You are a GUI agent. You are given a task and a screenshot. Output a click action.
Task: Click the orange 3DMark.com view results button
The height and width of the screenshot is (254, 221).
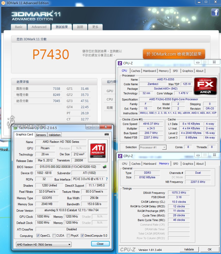(x=174, y=54)
